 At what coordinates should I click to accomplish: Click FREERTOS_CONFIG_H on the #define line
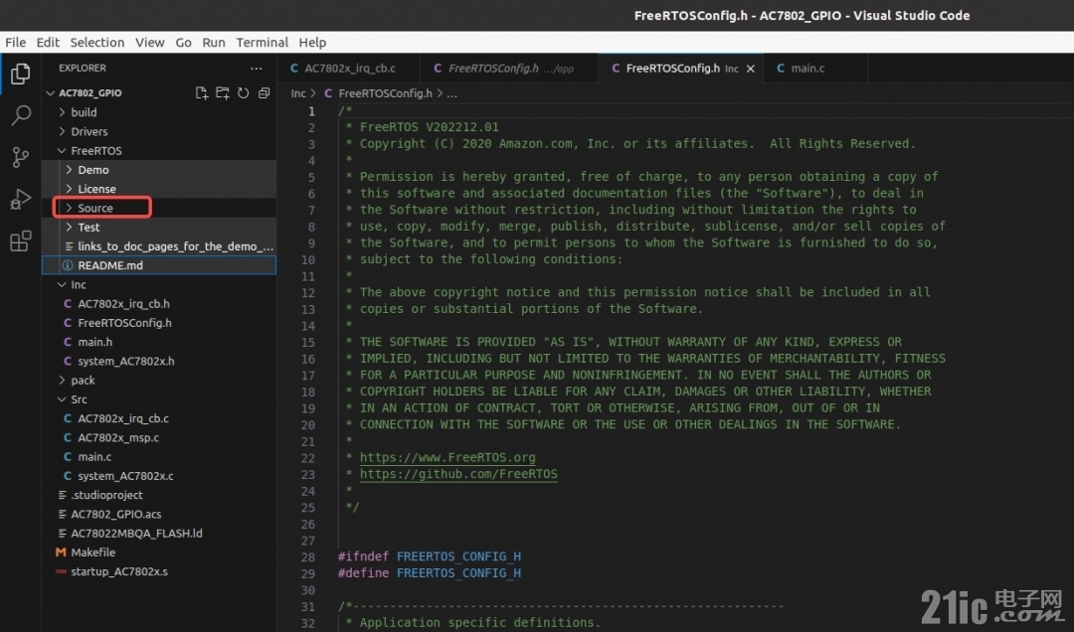[x=458, y=573]
